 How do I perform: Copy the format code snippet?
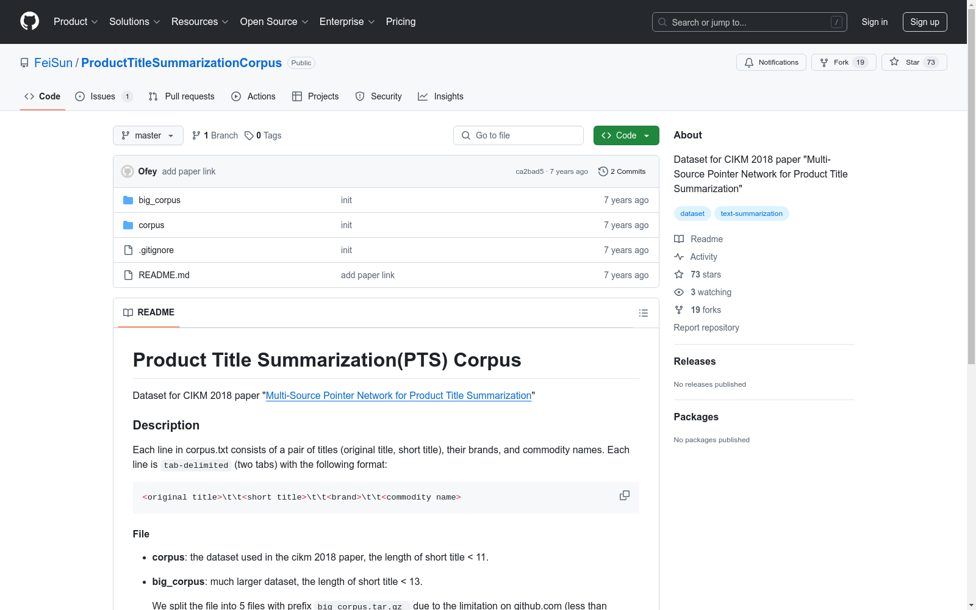(x=624, y=495)
